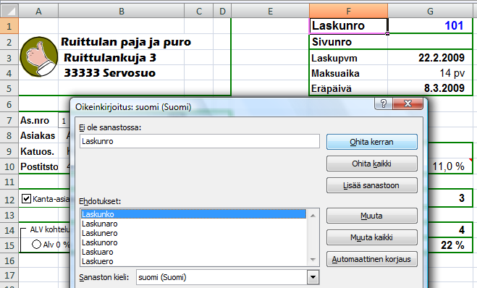
Task: Click the Muuta kaikki button
Action: [x=372, y=237]
